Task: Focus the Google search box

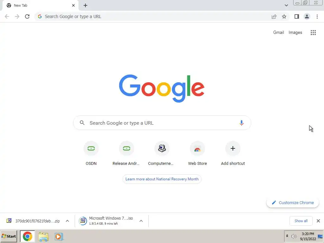Action: point(162,123)
